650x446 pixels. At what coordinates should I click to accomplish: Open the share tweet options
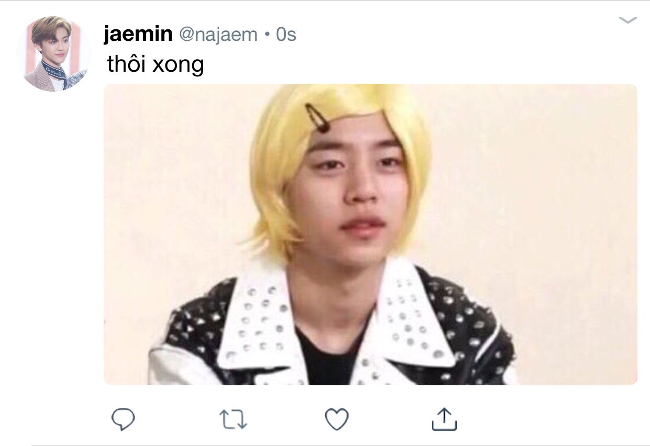point(444,419)
